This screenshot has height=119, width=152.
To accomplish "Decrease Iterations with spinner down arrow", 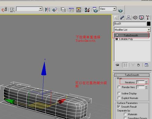I will tap(146, 83).
